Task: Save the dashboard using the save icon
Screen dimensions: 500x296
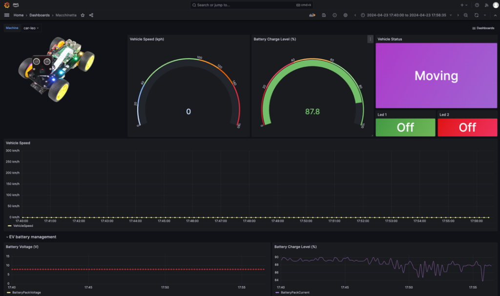Action: point(324,15)
